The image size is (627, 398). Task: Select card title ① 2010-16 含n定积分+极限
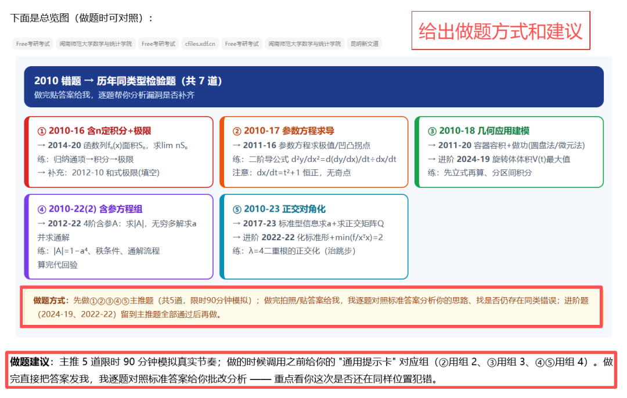(95, 131)
